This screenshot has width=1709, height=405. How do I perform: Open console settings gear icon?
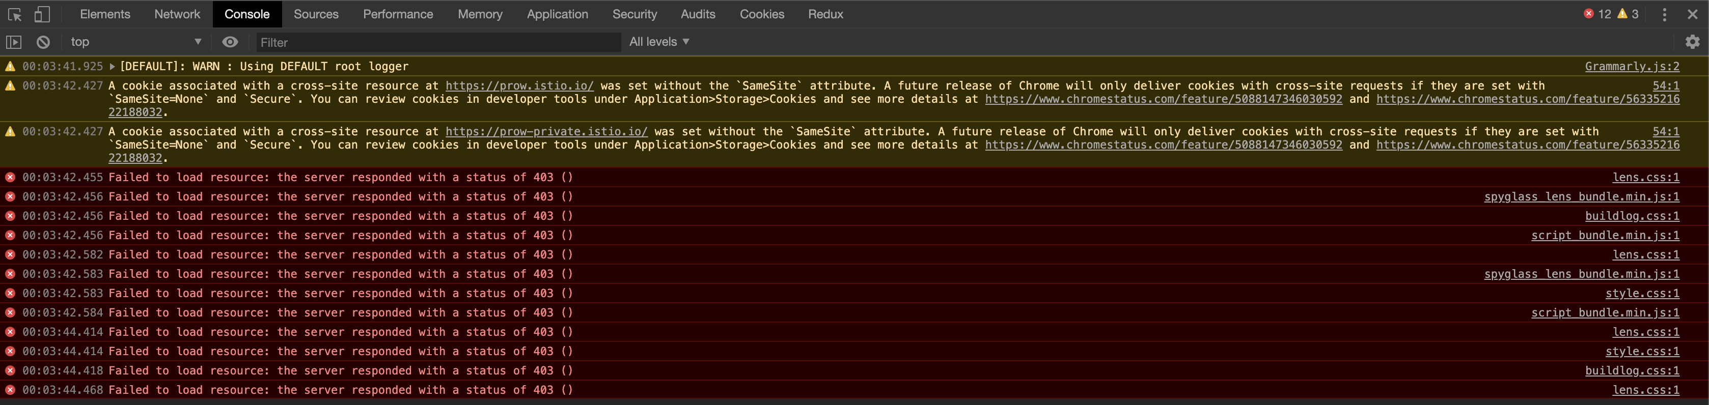point(1692,42)
